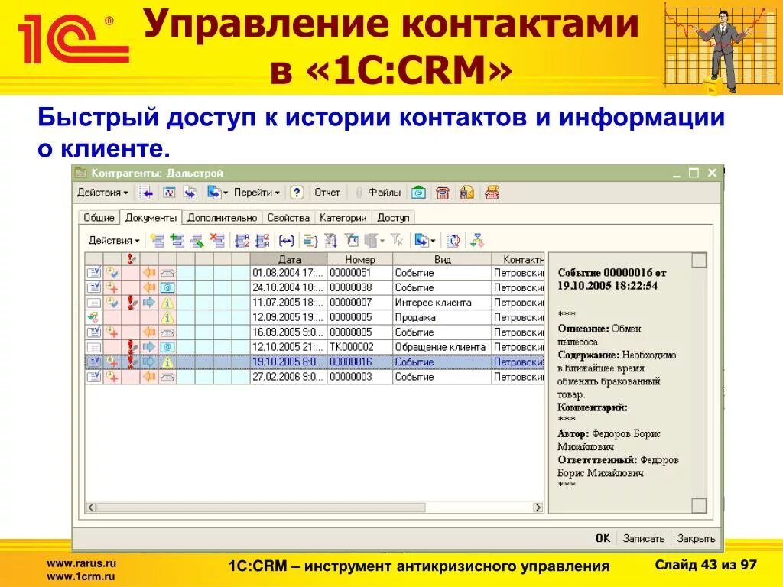Click the edit row pencil icon
Image resolution: width=783 pixels, height=587 pixels.
197,241
